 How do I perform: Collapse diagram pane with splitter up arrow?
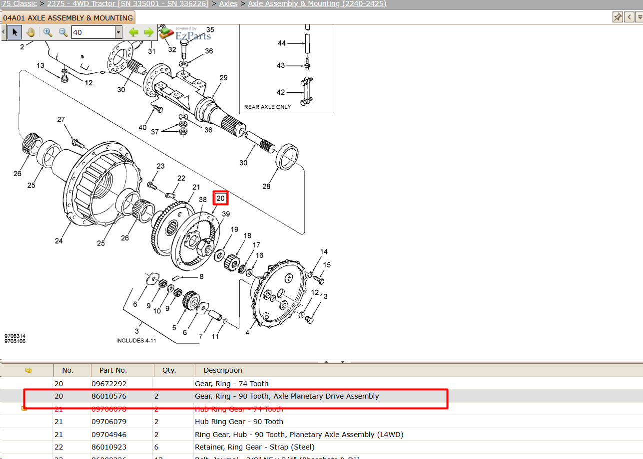326,361
